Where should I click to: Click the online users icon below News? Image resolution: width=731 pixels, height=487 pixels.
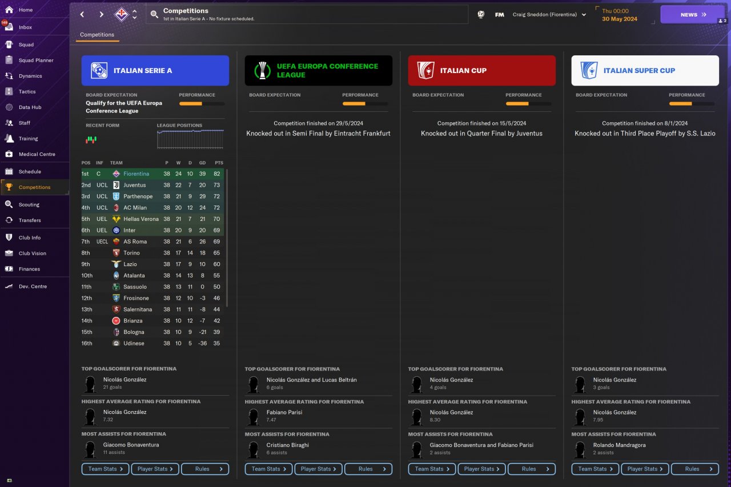[x=722, y=21]
